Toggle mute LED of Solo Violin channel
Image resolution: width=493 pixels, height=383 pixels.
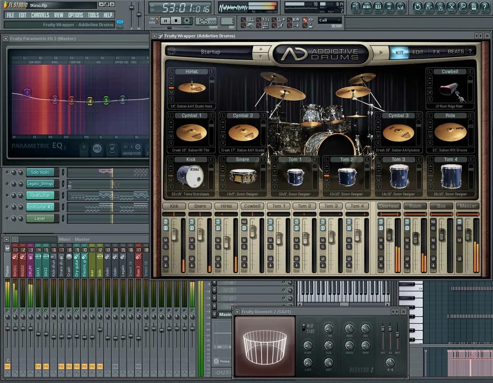pos(7,172)
